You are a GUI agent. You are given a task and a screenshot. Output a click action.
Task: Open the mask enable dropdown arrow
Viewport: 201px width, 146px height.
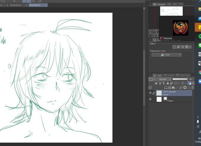179,83
